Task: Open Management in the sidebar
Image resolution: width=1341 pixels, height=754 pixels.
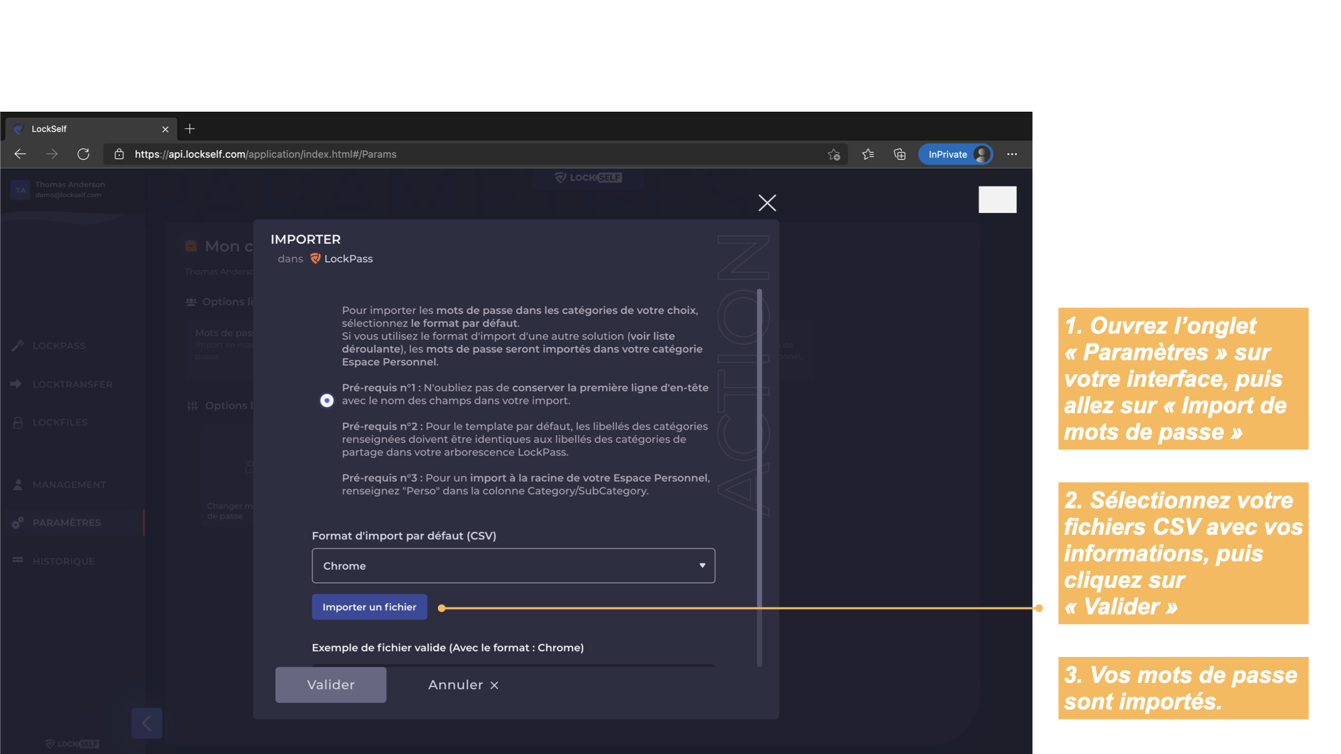Action: (x=69, y=485)
